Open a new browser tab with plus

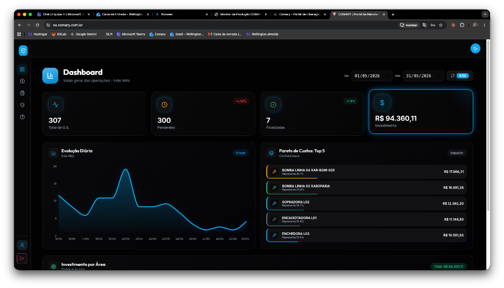[393, 14]
